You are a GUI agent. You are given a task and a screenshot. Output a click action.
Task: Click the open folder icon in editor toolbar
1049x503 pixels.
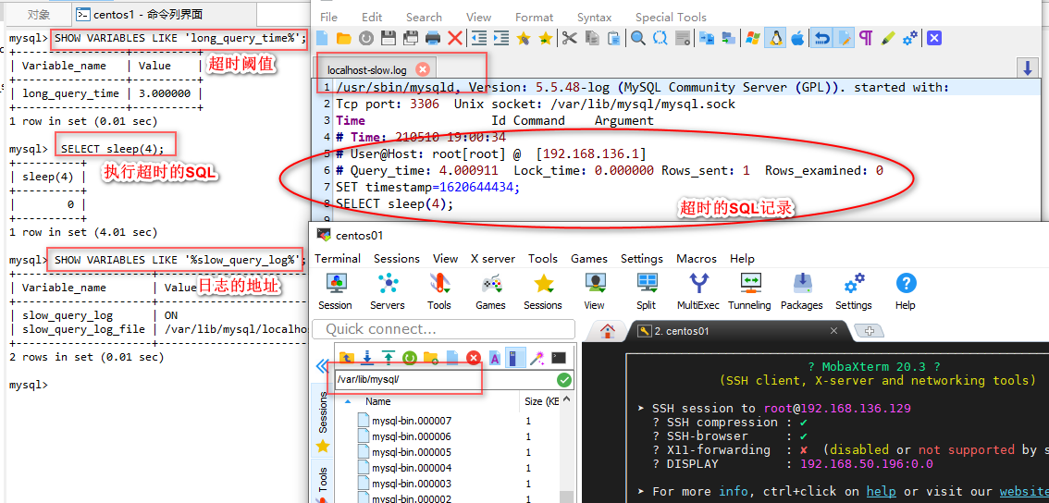[344, 38]
